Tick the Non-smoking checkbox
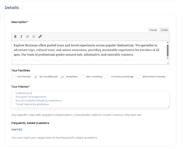Viewport: 183px width, 149px height. click(82, 77)
